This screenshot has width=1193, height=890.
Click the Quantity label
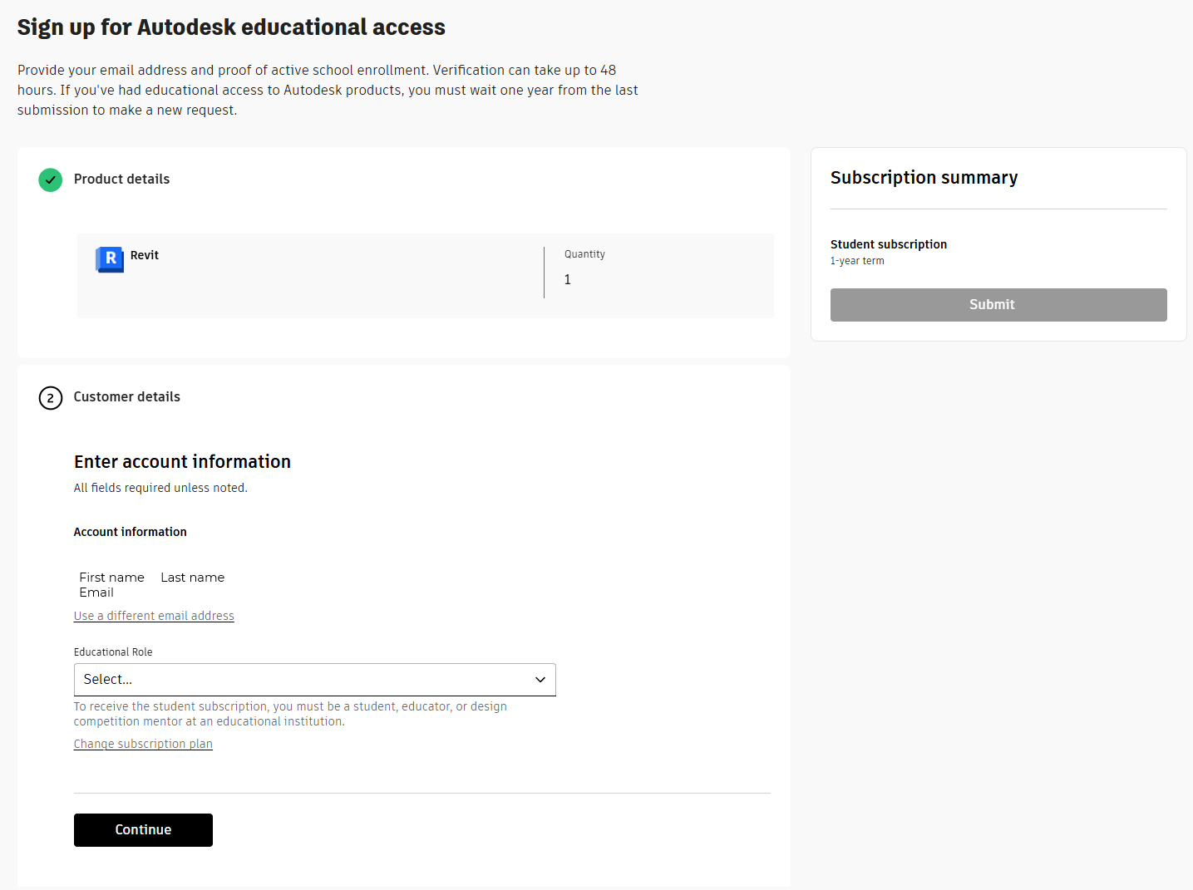pyautogui.click(x=584, y=254)
